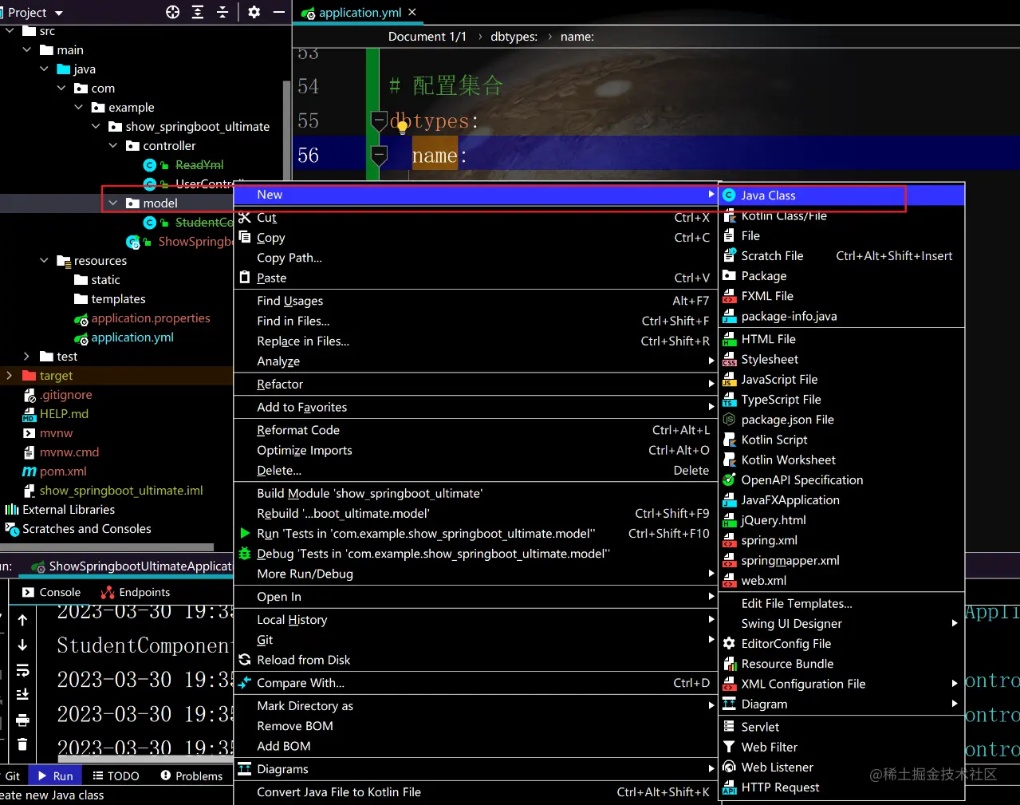The image size is (1020, 805).
Task: Click the clear all trash icon
Action: point(22,744)
